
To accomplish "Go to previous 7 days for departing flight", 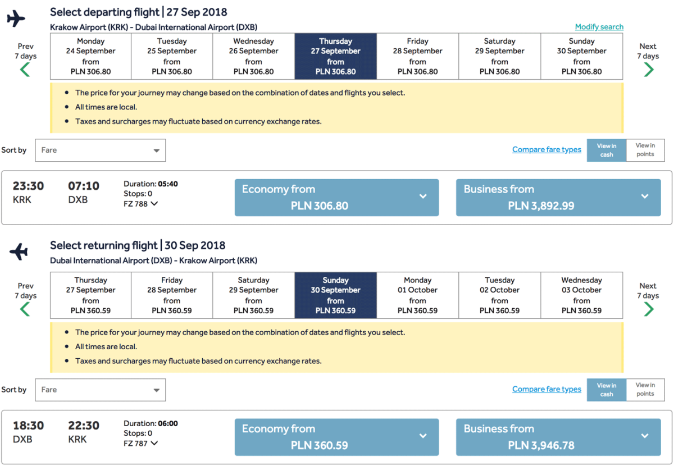I will (25, 69).
